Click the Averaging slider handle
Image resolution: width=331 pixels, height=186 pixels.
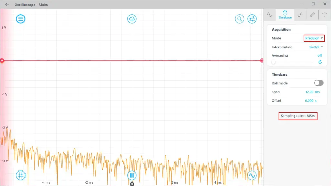click(274, 62)
